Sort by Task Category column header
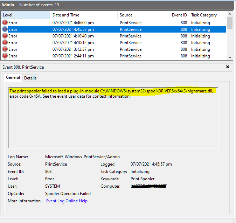Viewport: 236px width, 223px height. tap(207, 15)
